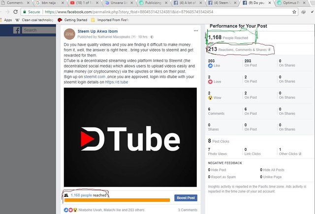Click the info icon beside Other Clicks
This screenshot has width=315, height=214.
click(x=300, y=154)
